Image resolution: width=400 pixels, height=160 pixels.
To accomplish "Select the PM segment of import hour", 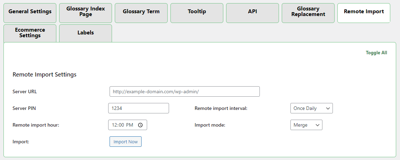I will (x=129, y=125).
